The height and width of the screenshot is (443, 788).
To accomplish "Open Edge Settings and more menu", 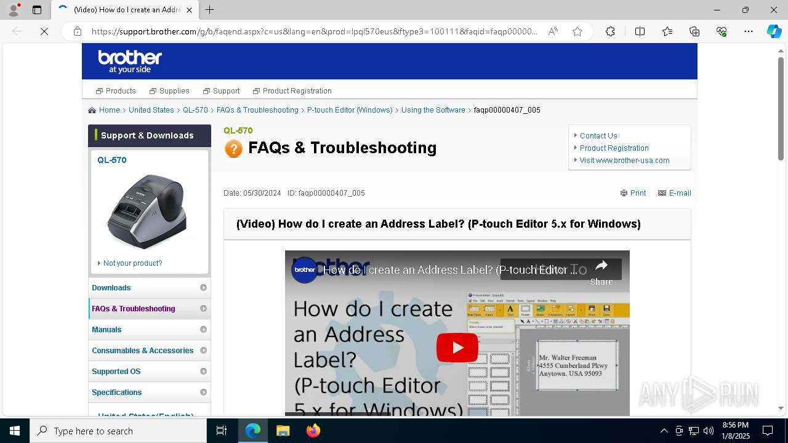I will 749,31.
